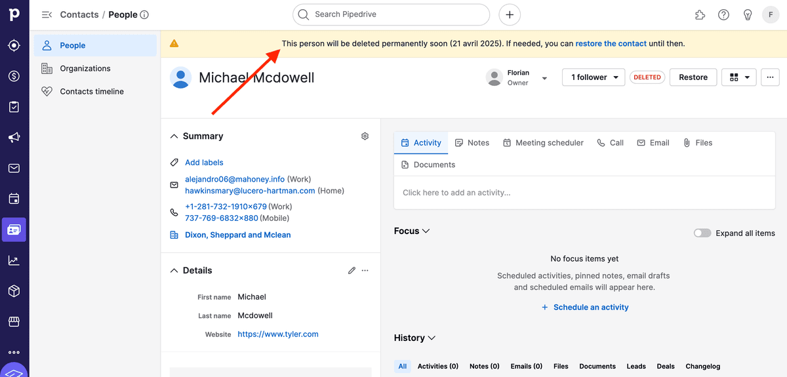Open the Insights chart icon in sidebar
787x377 pixels.
tap(14, 260)
